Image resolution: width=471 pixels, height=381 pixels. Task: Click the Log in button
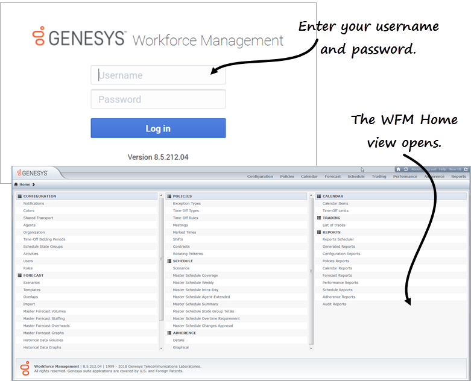pyautogui.click(x=158, y=128)
